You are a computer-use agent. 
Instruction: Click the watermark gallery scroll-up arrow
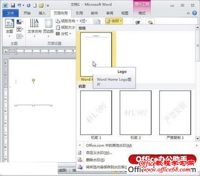tap(197, 27)
